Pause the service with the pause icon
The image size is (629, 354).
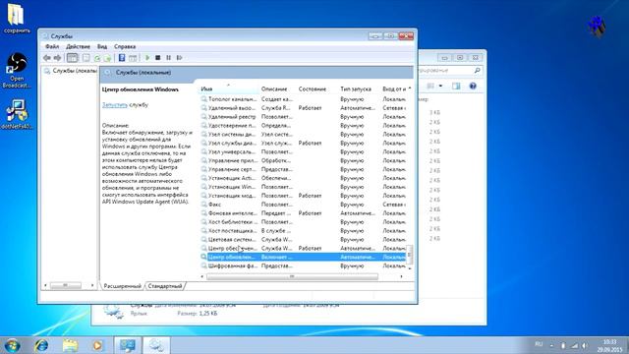point(168,58)
